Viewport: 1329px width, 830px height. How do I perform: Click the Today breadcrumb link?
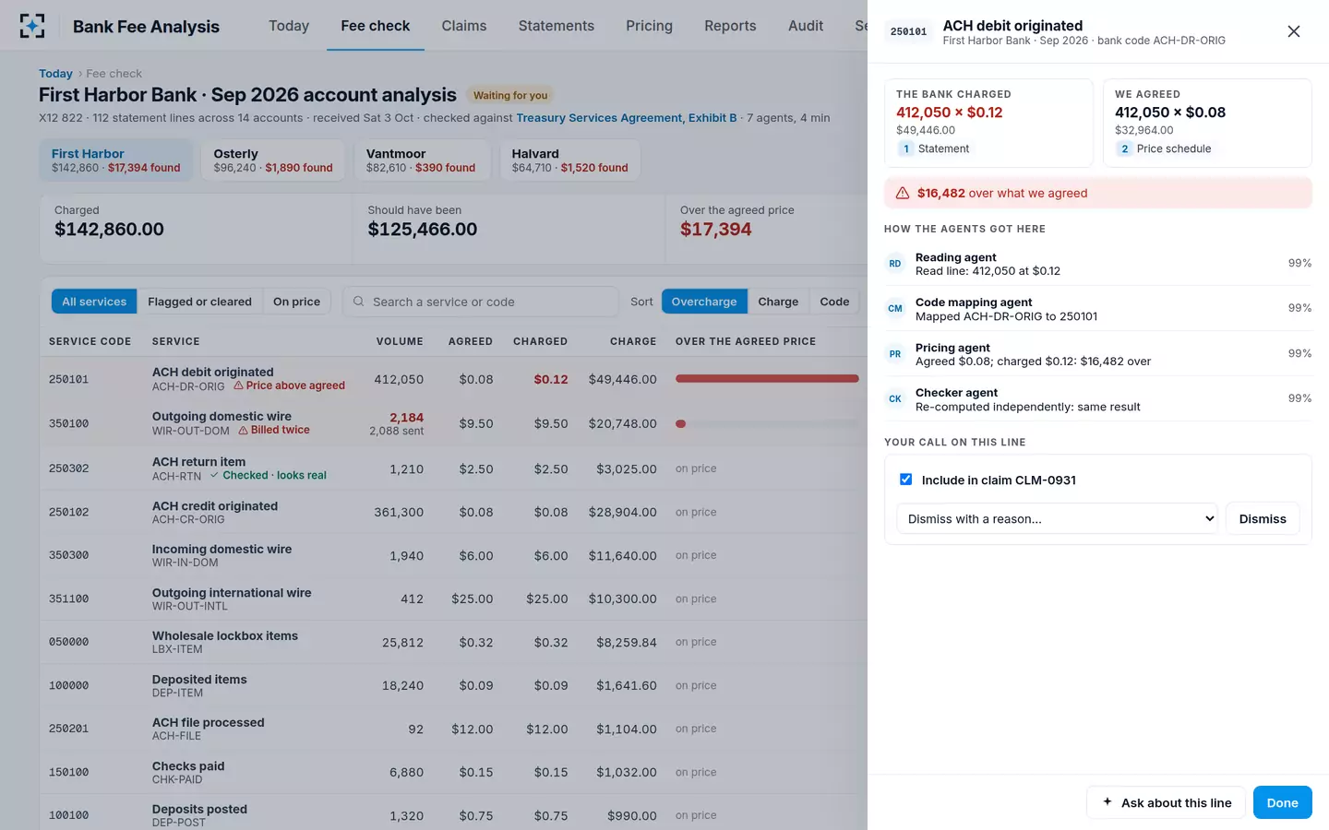pyautogui.click(x=55, y=74)
